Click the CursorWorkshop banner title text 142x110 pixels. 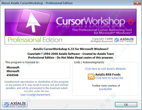click(91, 21)
